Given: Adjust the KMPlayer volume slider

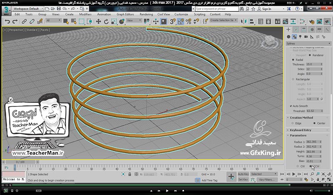Looking at the screenshot, I should click(322, 191).
